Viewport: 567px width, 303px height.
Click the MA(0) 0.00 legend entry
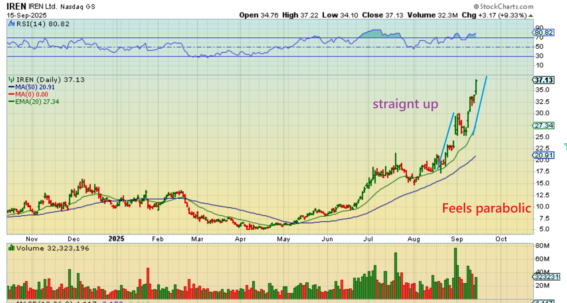click(x=31, y=94)
